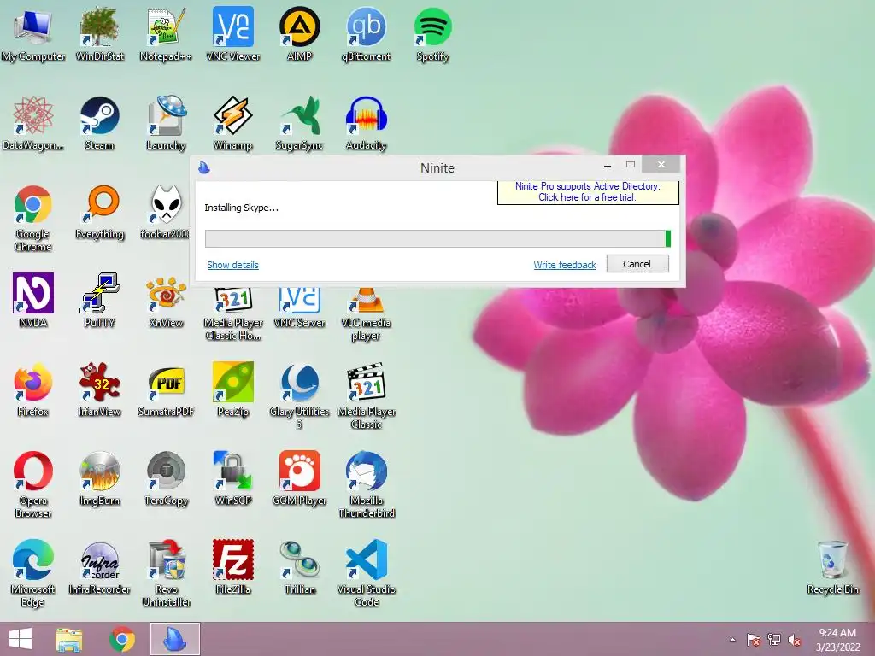This screenshot has width=875, height=656.
Task: Click the AIMP desktop icon
Action: [x=300, y=33]
